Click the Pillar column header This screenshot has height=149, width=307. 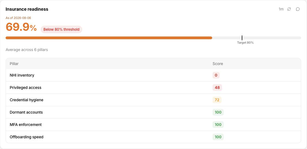(x=14, y=64)
